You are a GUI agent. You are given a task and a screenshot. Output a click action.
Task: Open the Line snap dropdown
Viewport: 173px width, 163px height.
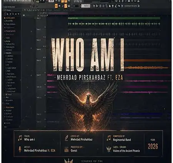point(75,6)
